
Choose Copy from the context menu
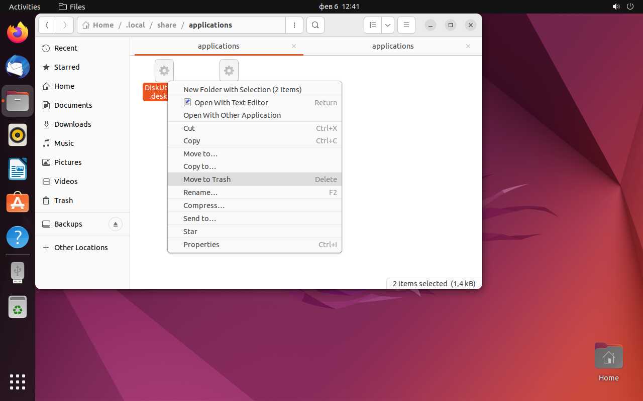(x=255, y=141)
